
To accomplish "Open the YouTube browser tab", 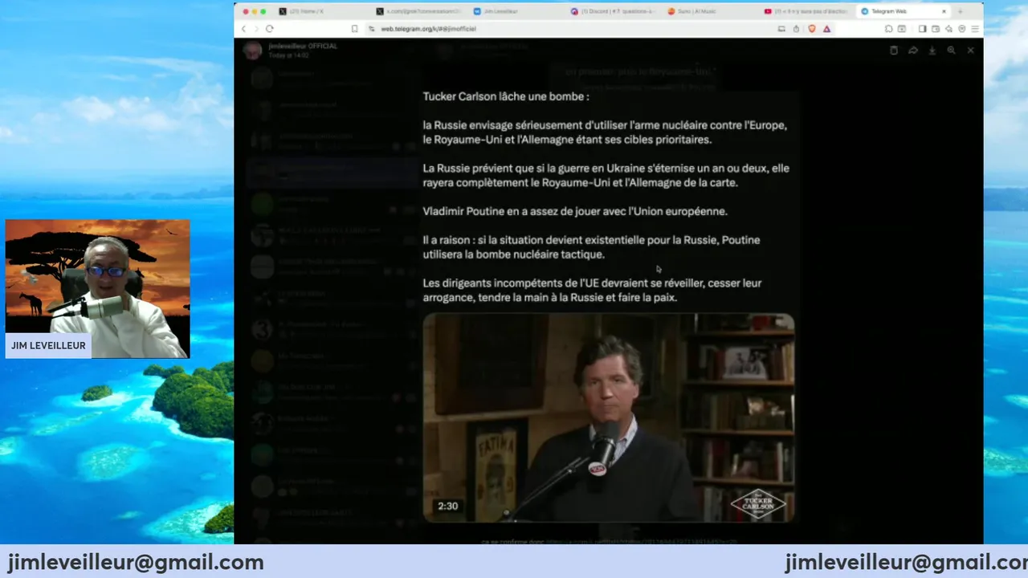I will click(808, 11).
